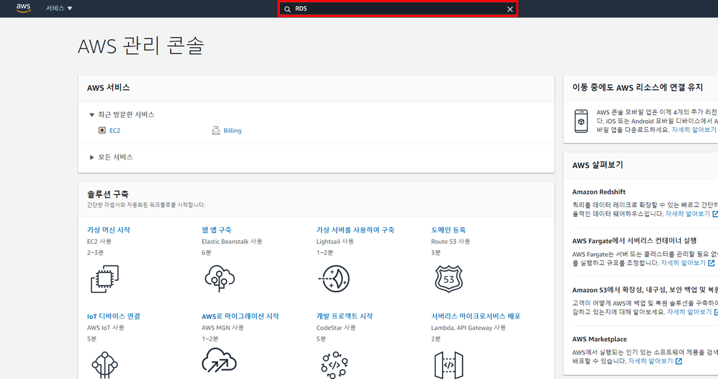Image resolution: width=718 pixels, height=379 pixels.
Task: Select the Lambda, API Gateway 사용 text
Action: [469, 327]
